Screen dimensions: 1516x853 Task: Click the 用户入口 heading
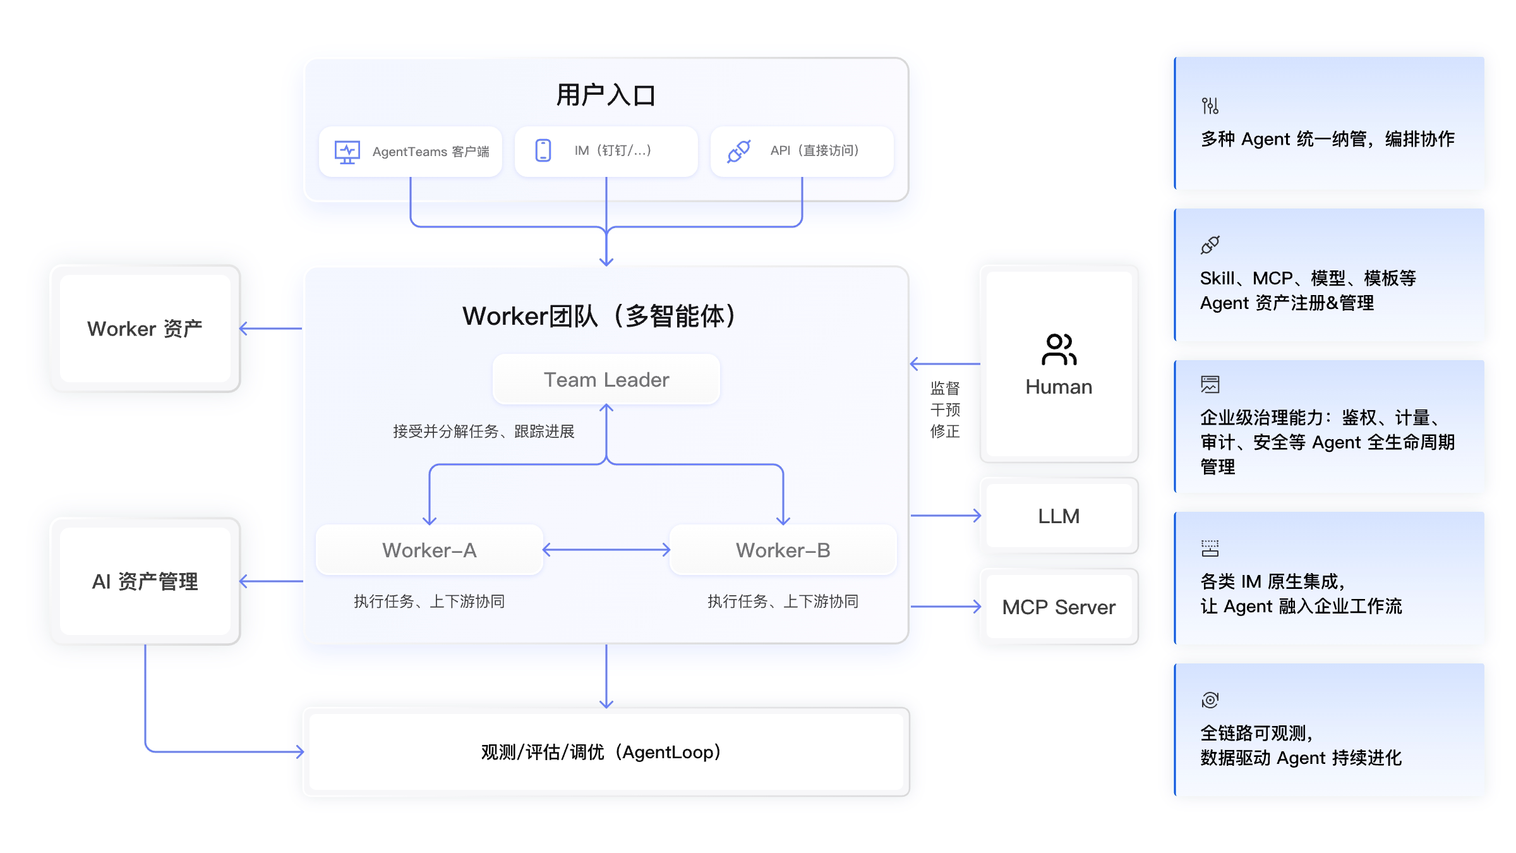(x=606, y=95)
